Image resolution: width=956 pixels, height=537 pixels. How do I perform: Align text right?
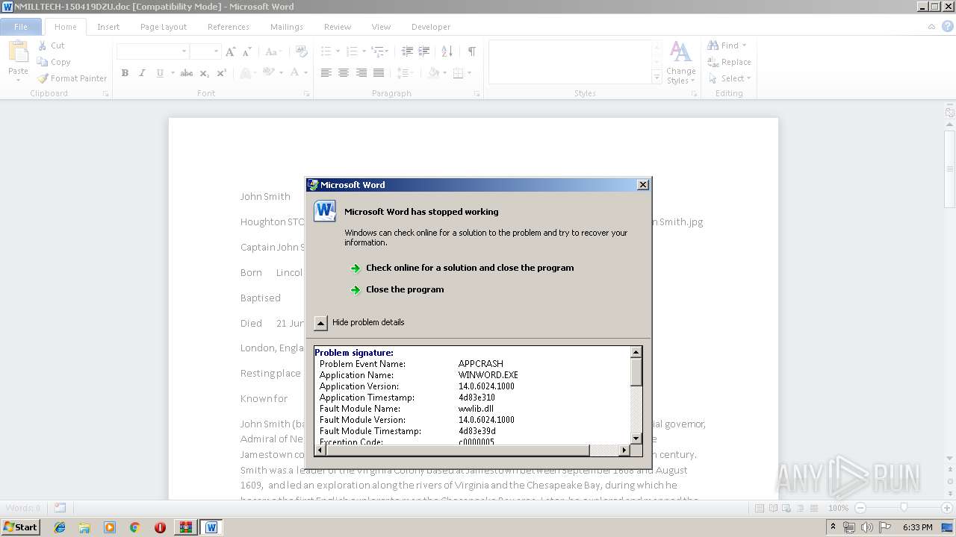pos(361,73)
